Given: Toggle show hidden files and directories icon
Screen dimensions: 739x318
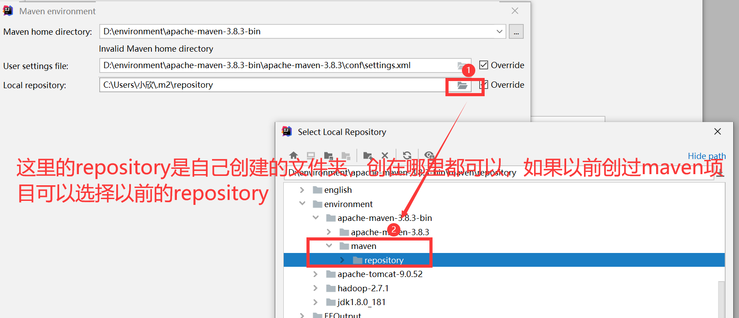Looking at the screenshot, I should tap(429, 155).
